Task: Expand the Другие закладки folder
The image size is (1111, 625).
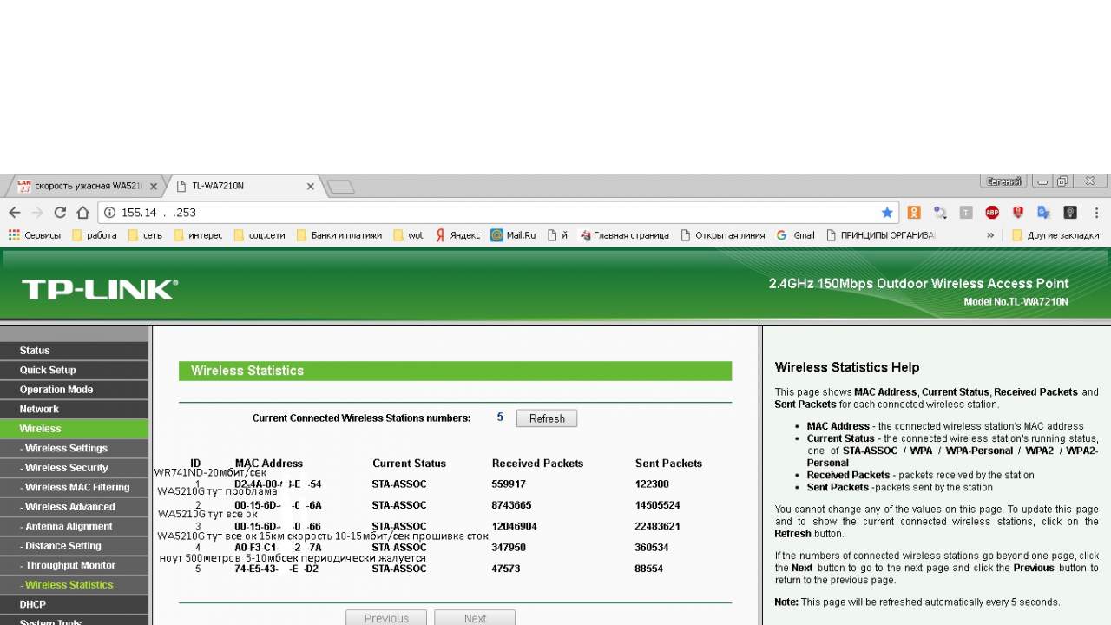Action: click(1055, 235)
